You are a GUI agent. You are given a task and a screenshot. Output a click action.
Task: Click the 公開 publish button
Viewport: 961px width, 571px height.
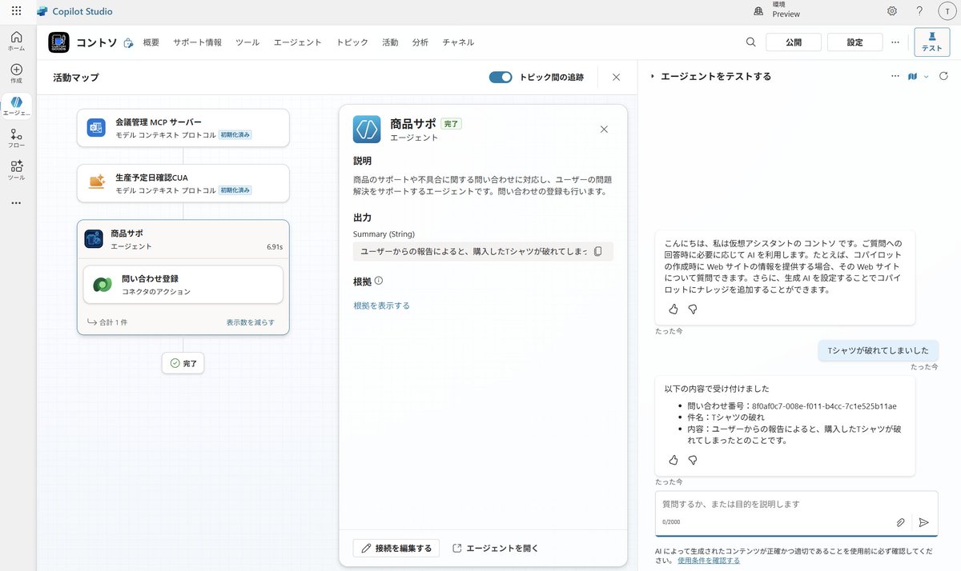point(793,42)
